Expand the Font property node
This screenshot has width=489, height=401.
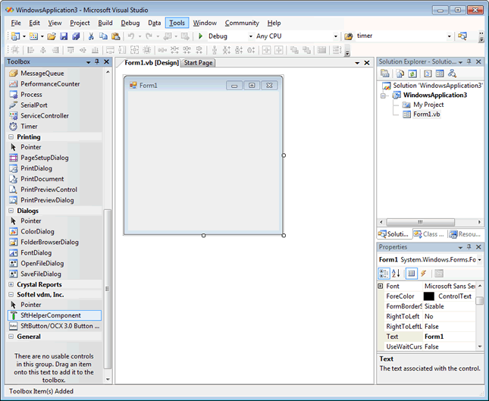pos(381,286)
